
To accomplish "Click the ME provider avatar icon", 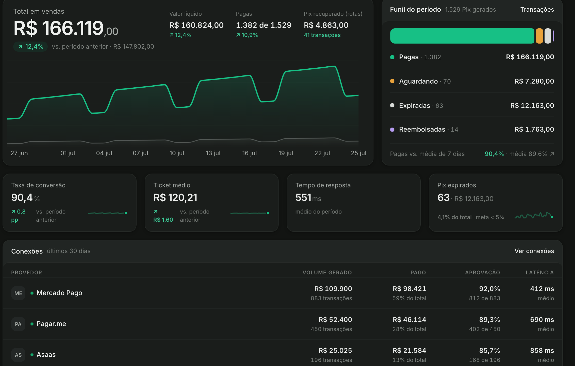I will pyautogui.click(x=18, y=293).
